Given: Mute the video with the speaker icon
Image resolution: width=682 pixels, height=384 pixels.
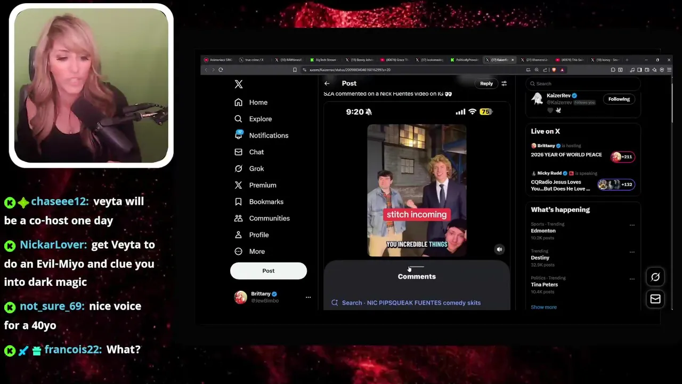Looking at the screenshot, I should click(499, 249).
